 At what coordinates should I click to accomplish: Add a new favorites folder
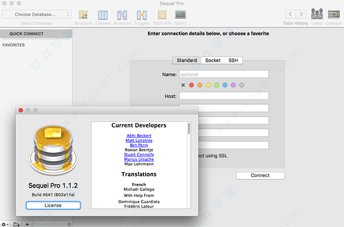[17, 224]
